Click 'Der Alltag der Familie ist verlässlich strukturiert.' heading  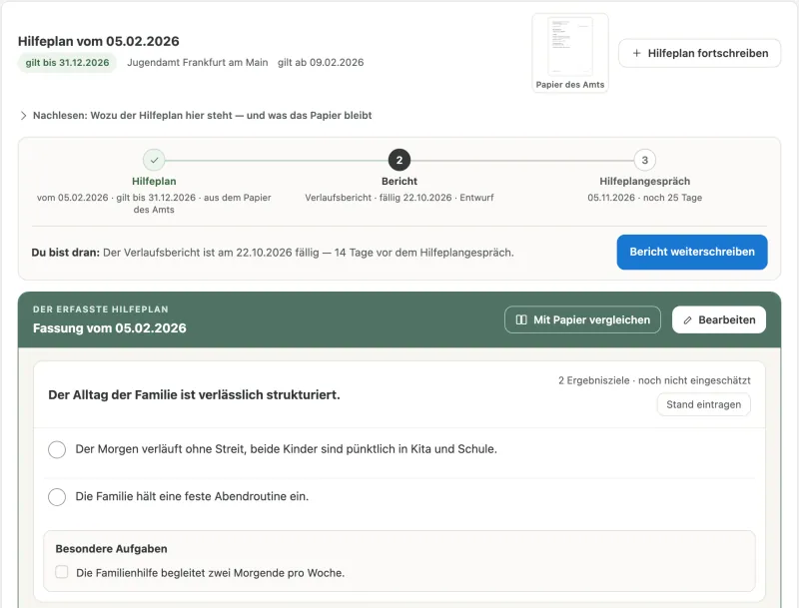[x=194, y=395]
